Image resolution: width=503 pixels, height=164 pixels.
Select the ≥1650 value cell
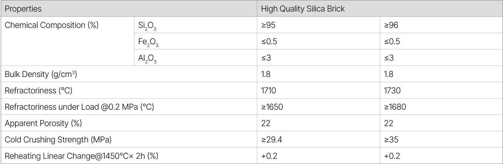point(272,107)
